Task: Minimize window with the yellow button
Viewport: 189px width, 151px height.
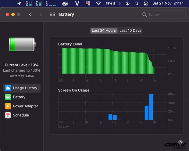Action: click(x=13, y=14)
